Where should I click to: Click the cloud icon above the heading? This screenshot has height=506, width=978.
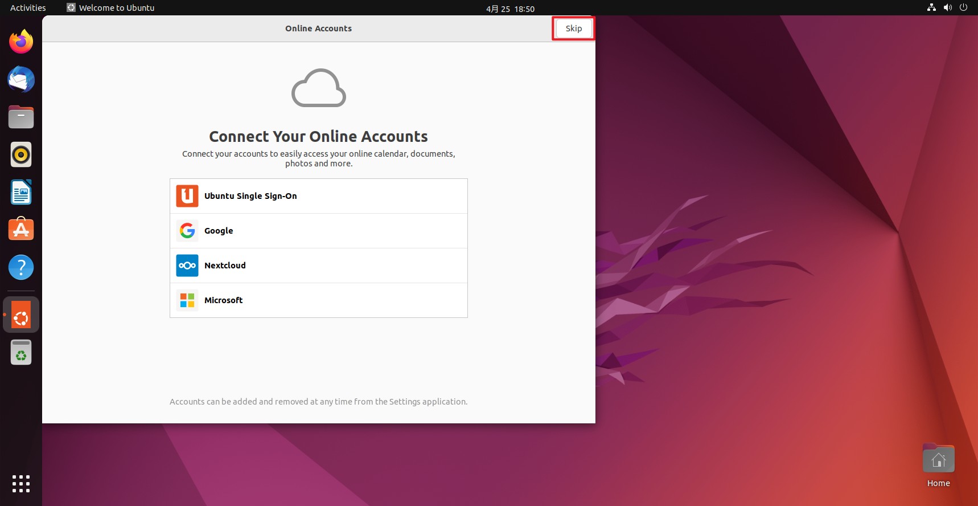[x=318, y=88]
